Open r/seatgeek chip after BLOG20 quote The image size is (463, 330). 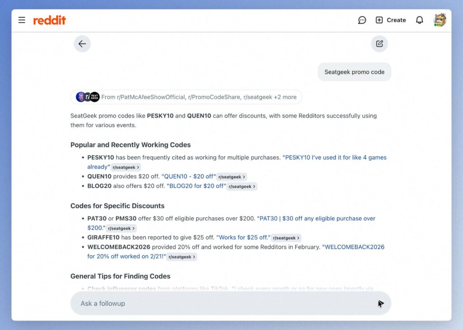pyautogui.click(x=241, y=187)
